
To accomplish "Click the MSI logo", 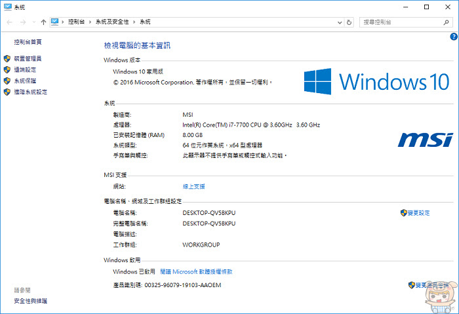I will point(426,140).
